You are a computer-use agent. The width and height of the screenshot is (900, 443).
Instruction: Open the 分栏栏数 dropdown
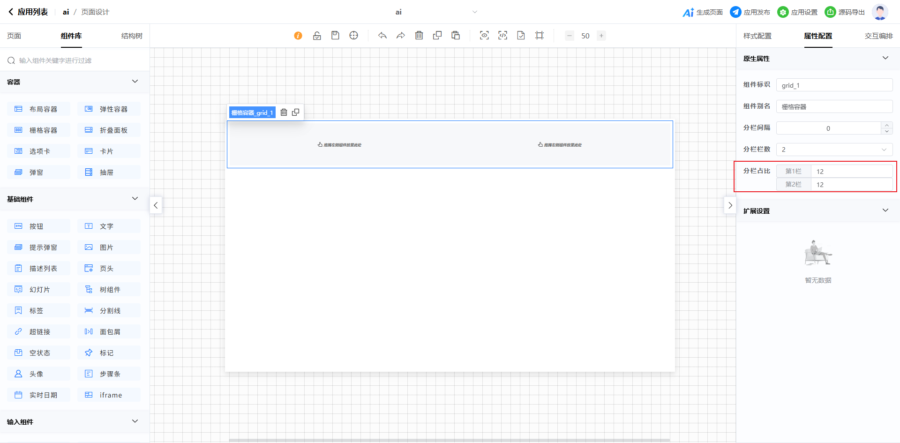tap(834, 150)
